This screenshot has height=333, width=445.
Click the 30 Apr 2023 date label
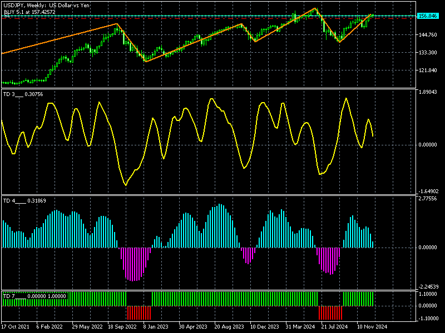point(193,326)
